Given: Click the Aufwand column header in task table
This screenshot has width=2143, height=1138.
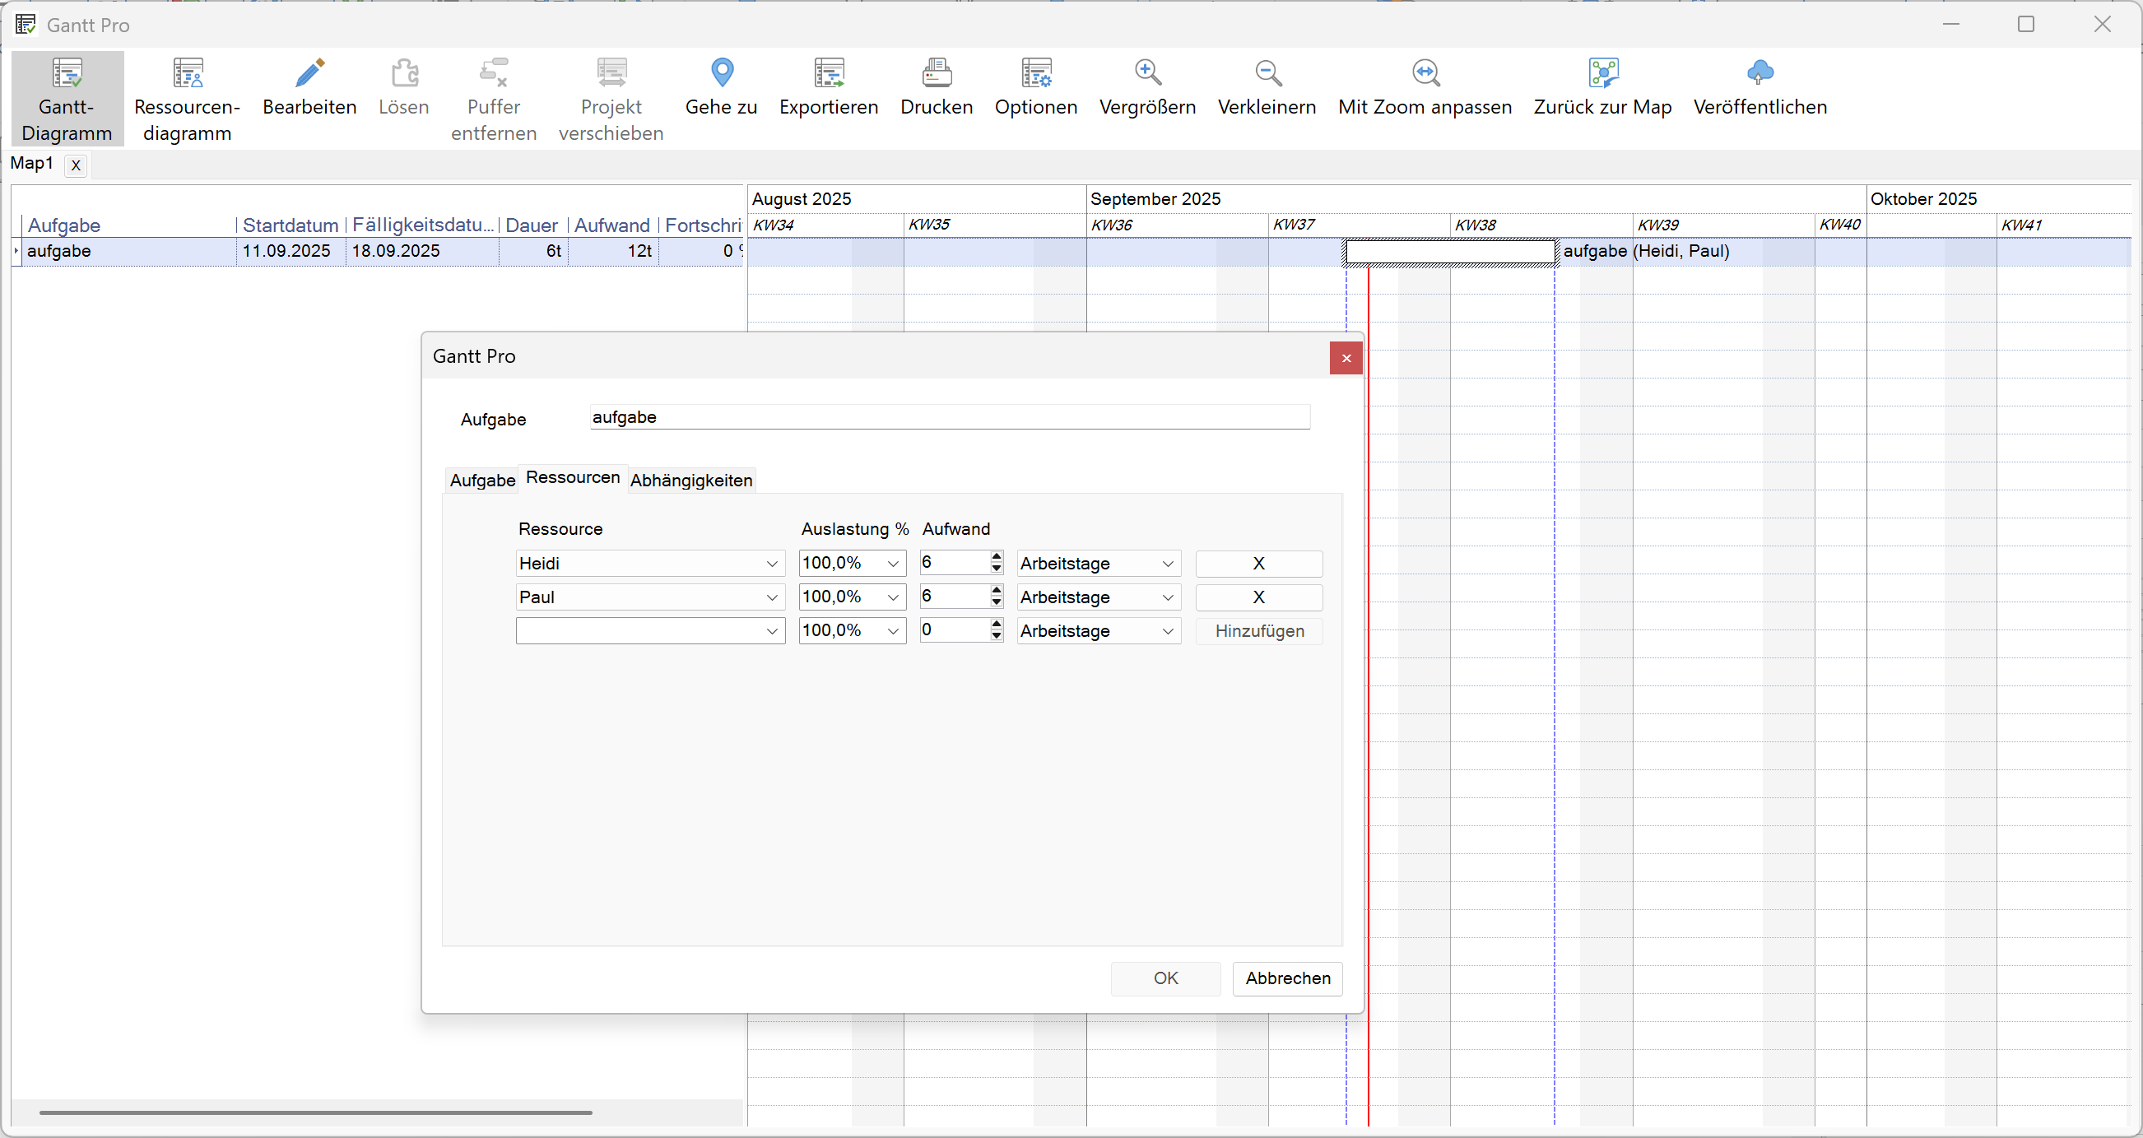Looking at the screenshot, I should click(x=611, y=225).
